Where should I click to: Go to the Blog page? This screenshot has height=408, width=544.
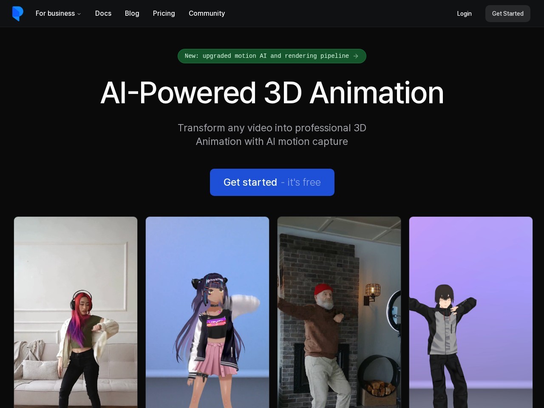pos(132,14)
